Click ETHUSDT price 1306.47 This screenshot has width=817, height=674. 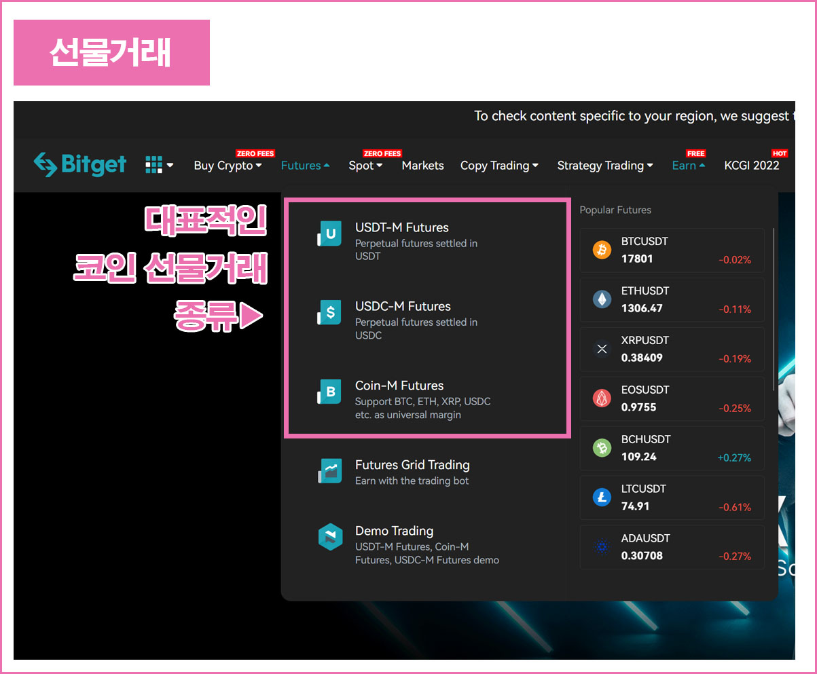coord(642,308)
